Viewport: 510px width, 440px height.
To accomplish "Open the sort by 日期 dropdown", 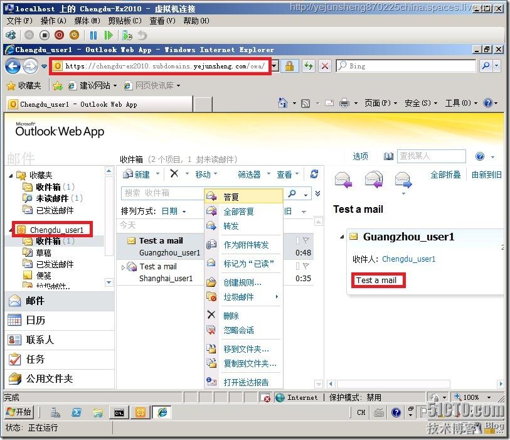I will (174, 212).
